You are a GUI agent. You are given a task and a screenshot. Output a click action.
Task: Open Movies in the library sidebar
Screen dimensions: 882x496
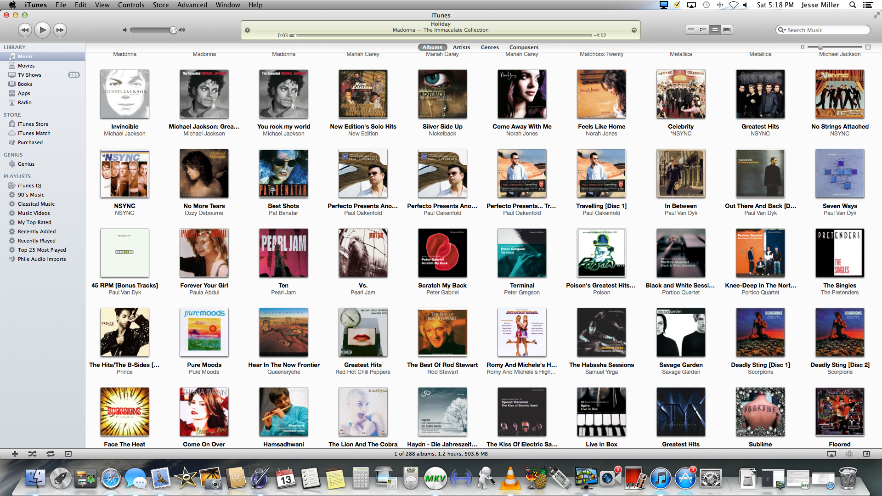42,66
